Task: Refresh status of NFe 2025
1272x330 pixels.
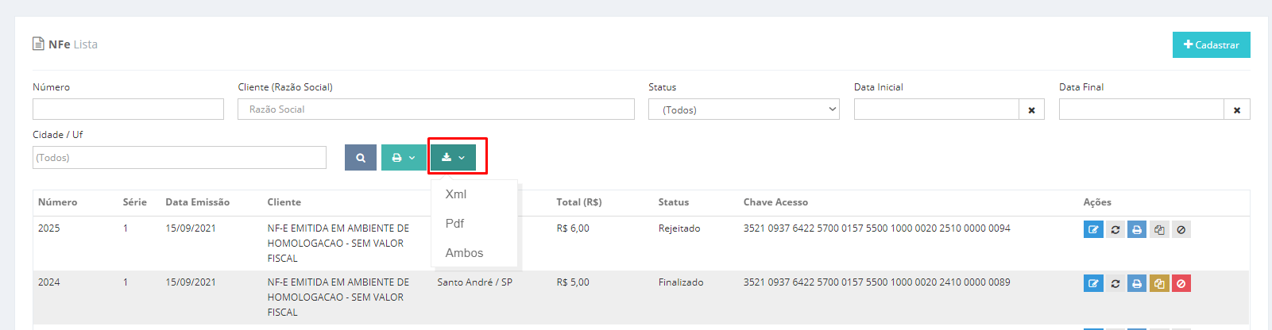Action: pyautogui.click(x=1115, y=229)
